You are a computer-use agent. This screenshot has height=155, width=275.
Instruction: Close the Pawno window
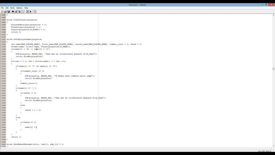coord(272,5)
